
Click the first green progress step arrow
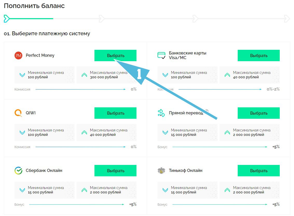pyautogui.click(x=6, y=19)
